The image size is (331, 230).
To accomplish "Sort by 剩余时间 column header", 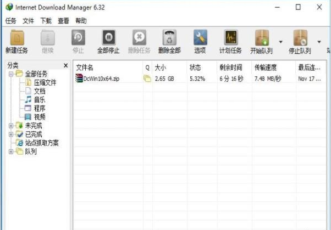I will (231, 68).
